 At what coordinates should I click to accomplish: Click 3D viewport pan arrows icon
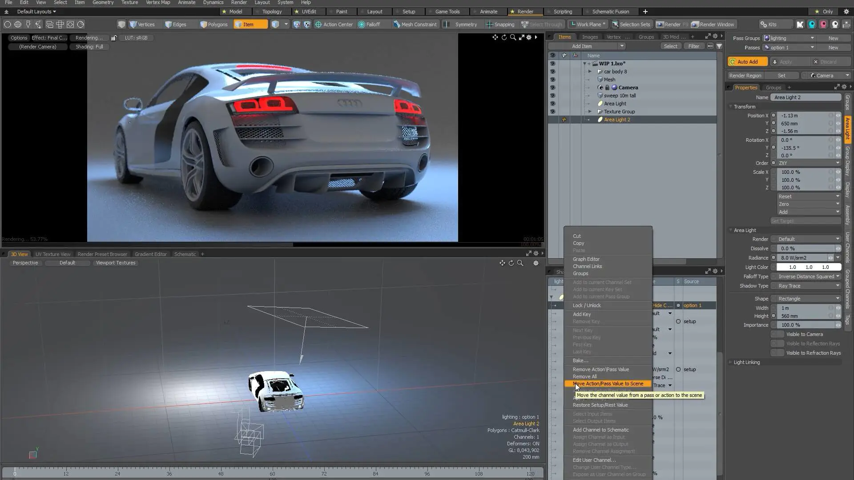502,263
